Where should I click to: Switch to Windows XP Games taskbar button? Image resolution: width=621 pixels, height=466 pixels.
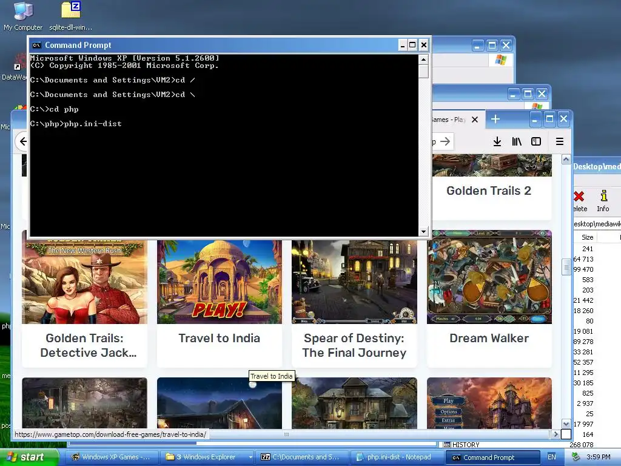[111, 457]
